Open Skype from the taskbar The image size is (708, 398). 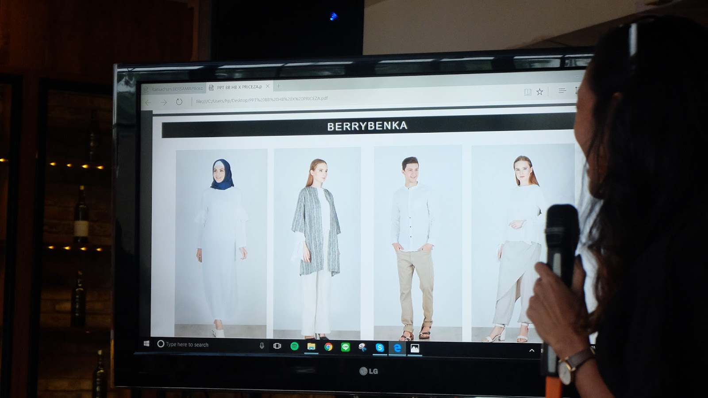point(380,348)
